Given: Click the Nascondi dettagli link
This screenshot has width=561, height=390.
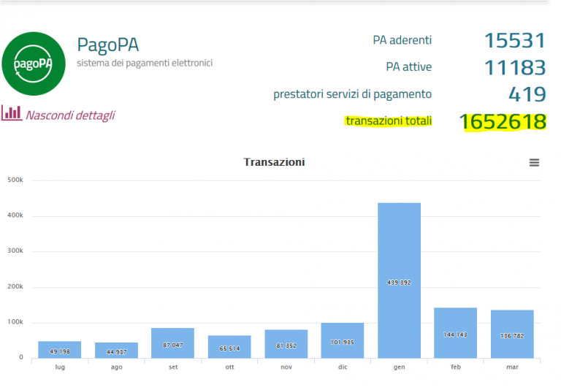Looking at the screenshot, I should pyautogui.click(x=70, y=115).
